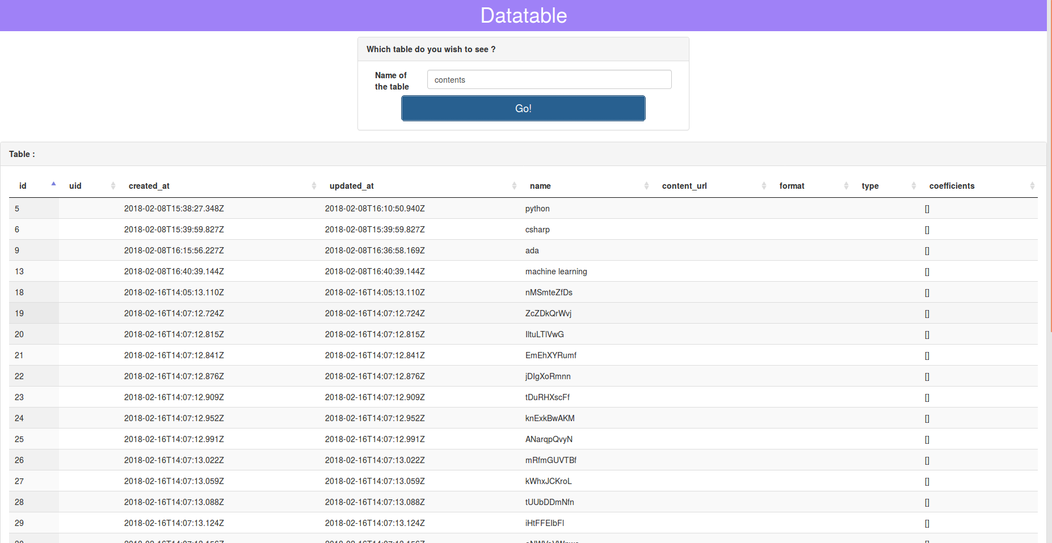The height and width of the screenshot is (543, 1052).
Task: Click the sort arrows icon beside coefficients
Action: pos(1032,186)
